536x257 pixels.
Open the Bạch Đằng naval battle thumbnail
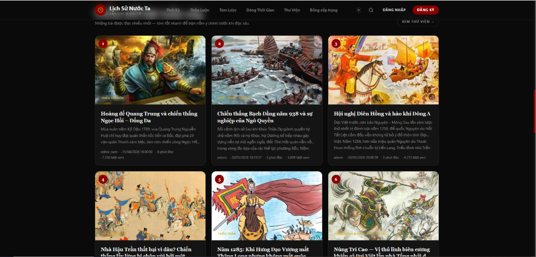tap(267, 70)
